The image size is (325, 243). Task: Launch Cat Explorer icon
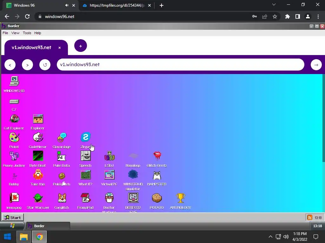click(x=14, y=119)
